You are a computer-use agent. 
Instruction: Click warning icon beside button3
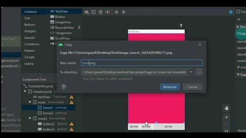click(71, 130)
